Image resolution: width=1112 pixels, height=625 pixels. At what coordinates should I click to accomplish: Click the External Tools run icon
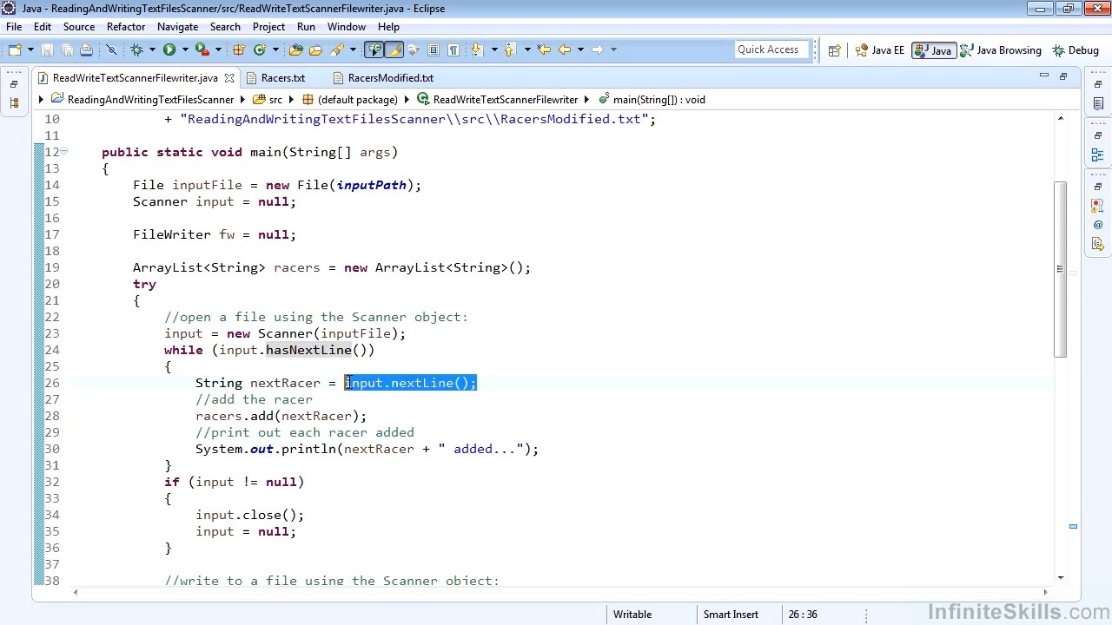[x=202, y=49]
